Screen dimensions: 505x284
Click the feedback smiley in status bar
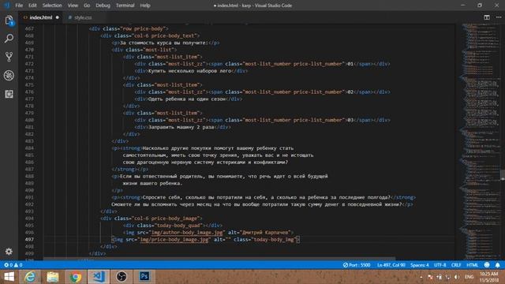click(487, 265)
